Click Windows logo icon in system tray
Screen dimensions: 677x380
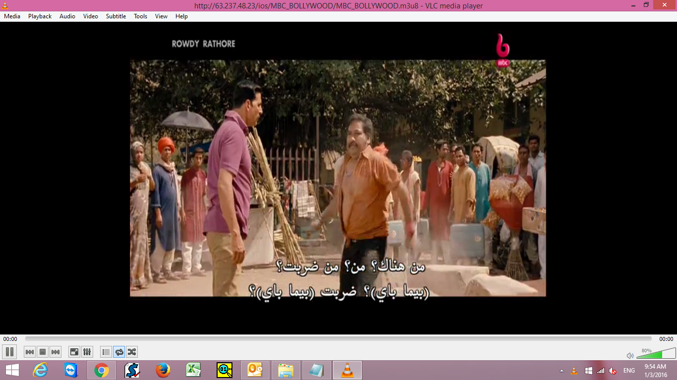(x=588, y=371)
